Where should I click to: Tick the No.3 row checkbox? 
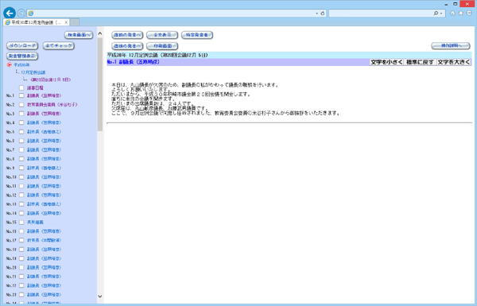pyautogui.click(x=21, y=114)
